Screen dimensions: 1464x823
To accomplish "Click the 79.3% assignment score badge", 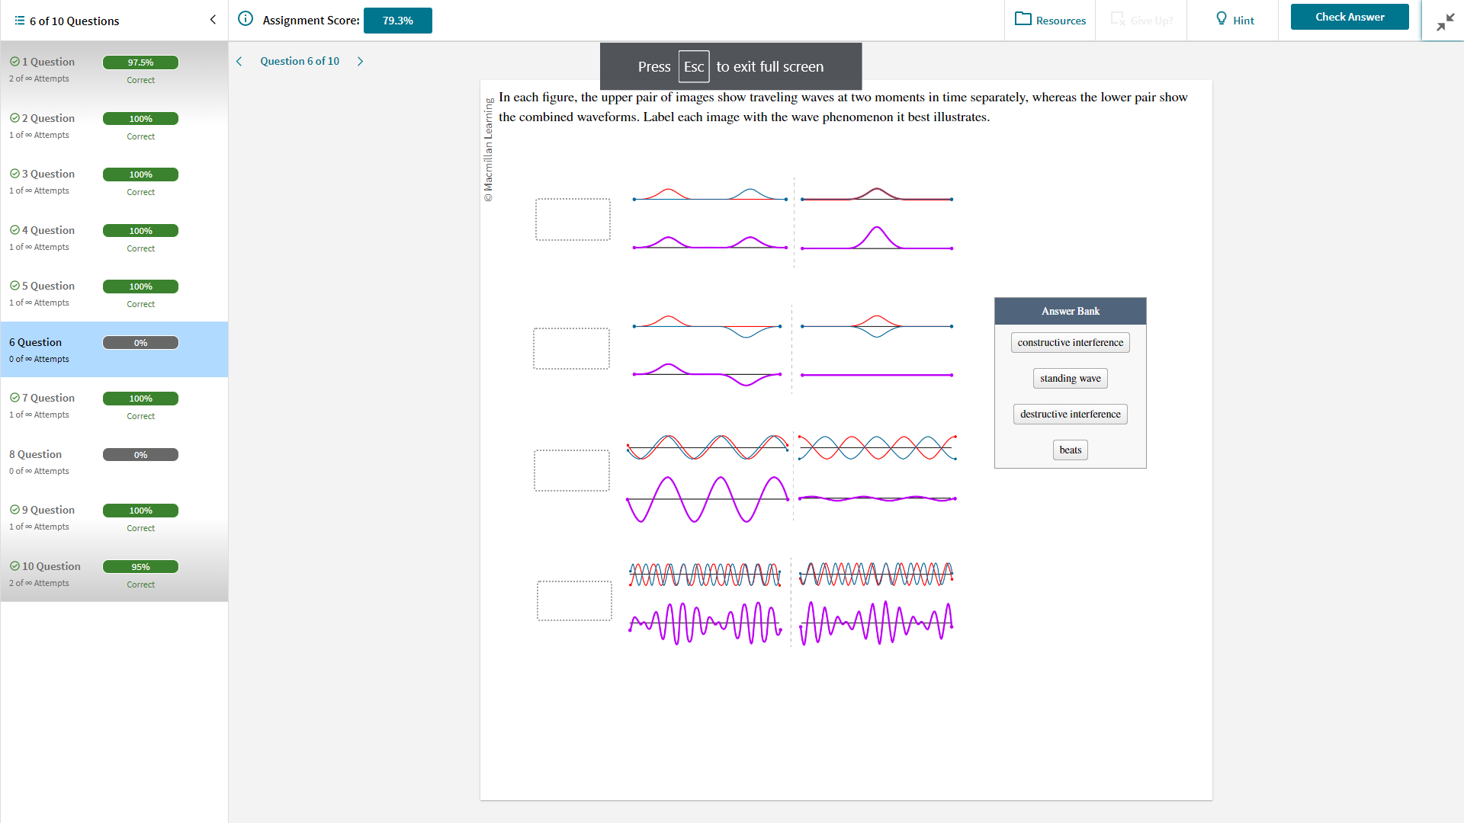I will (x=397, y=21).
